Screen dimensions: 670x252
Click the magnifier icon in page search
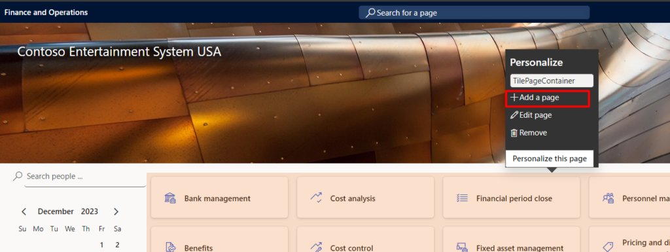[x=370, y=13]
